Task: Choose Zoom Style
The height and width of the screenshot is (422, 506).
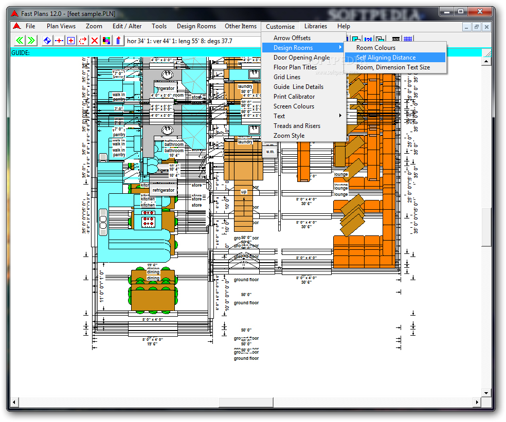Action: (304, 136)
